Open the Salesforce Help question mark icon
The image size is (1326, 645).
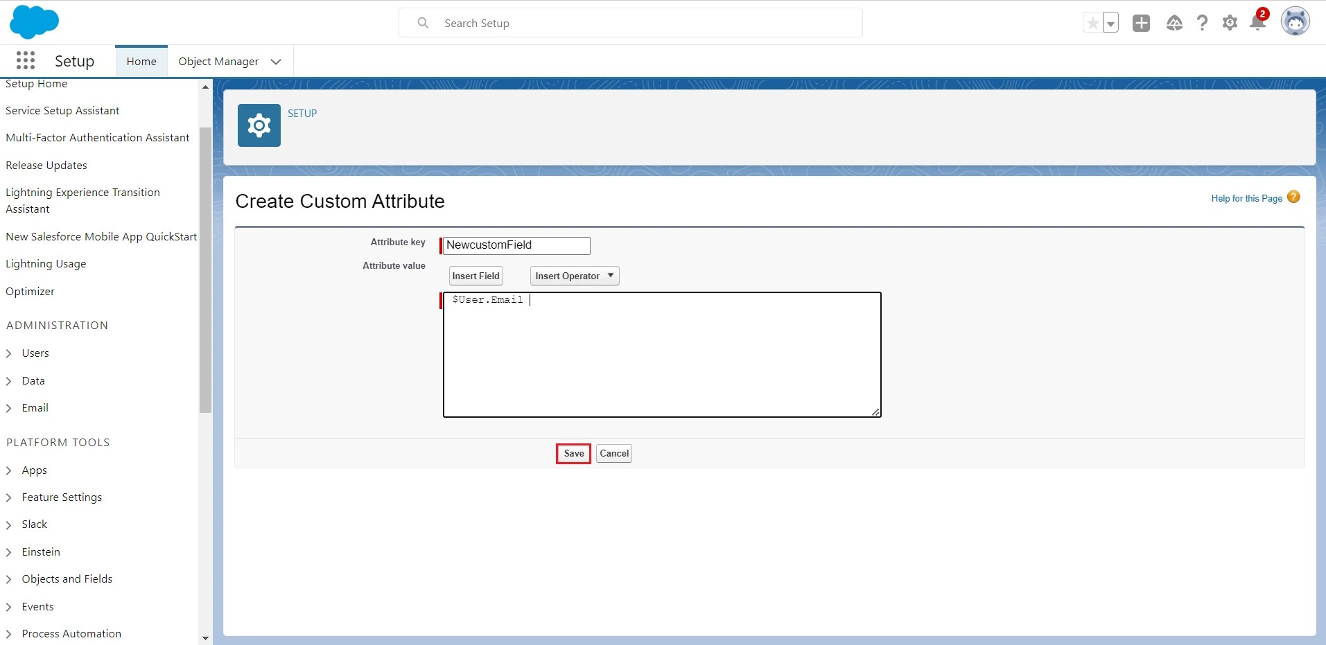point(1203,22)
